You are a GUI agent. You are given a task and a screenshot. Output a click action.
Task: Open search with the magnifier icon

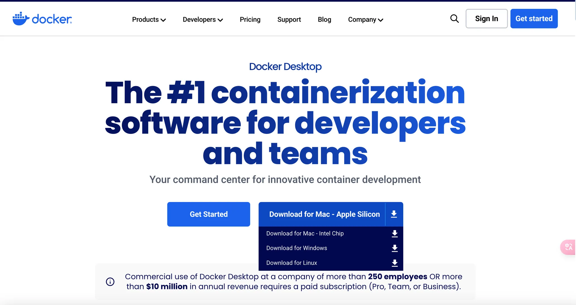[x=454, y=19]
